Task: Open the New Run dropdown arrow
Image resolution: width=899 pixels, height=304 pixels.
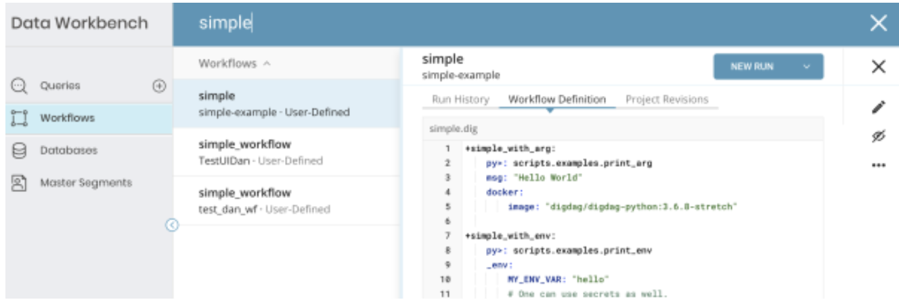Action: [x=806, y=67]
